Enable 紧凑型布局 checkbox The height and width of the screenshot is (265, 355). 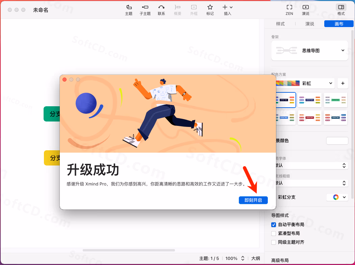point(274,234)
